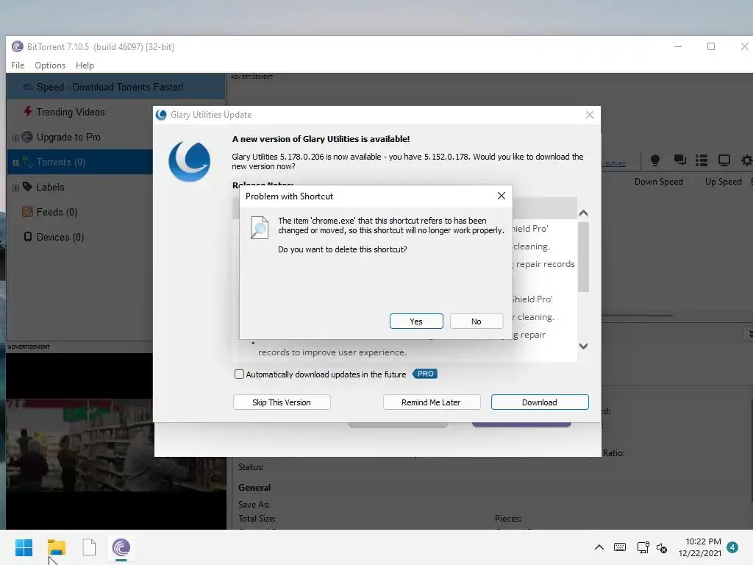
Task: Close the Problem with Shortcut dialog
Action: [501, 196]
